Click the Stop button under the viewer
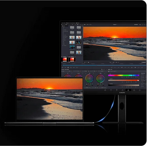This screenshot has width=147, height=146. (113, 62)
